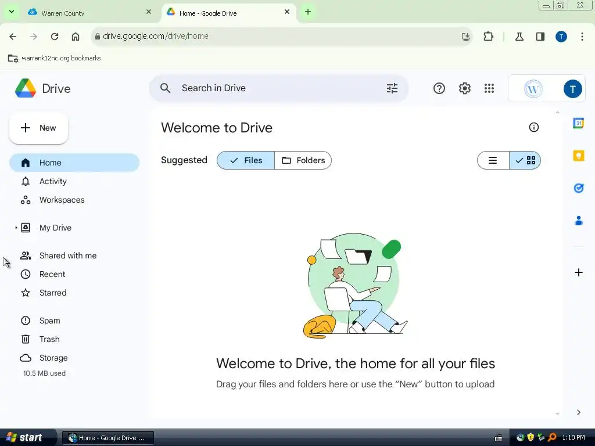This screenshot has height=446, width=595.
Task: Click 10.5 MB used storage text
Action: [44, 373]
